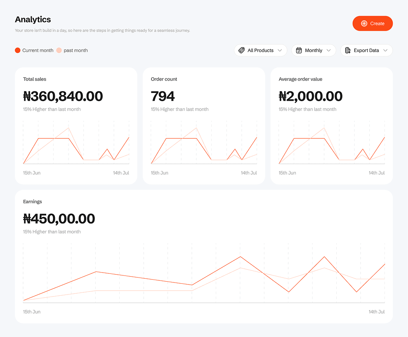
Task: Click the Average order value heading
Action: click(x=300, y=79)
